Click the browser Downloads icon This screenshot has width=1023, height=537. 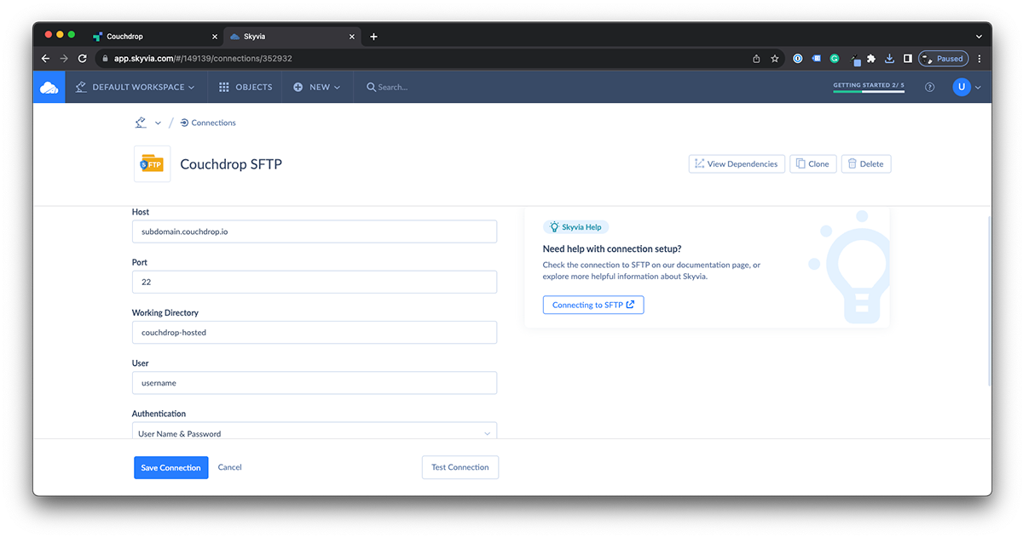pyautogui.click(x=889, y=58)
